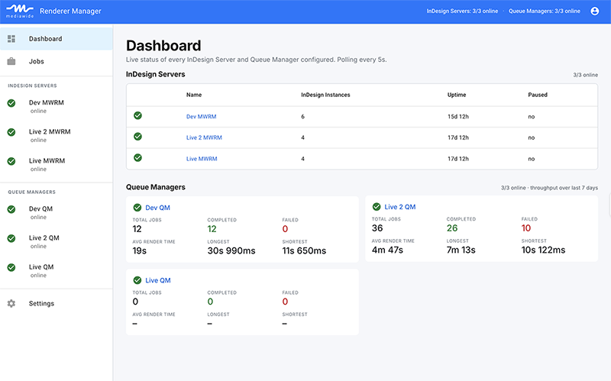
Task: Open the Live 2 MWRM link in table
Action: (x=204, y=137)
